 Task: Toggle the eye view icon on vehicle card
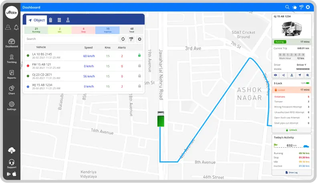(276, 75)
